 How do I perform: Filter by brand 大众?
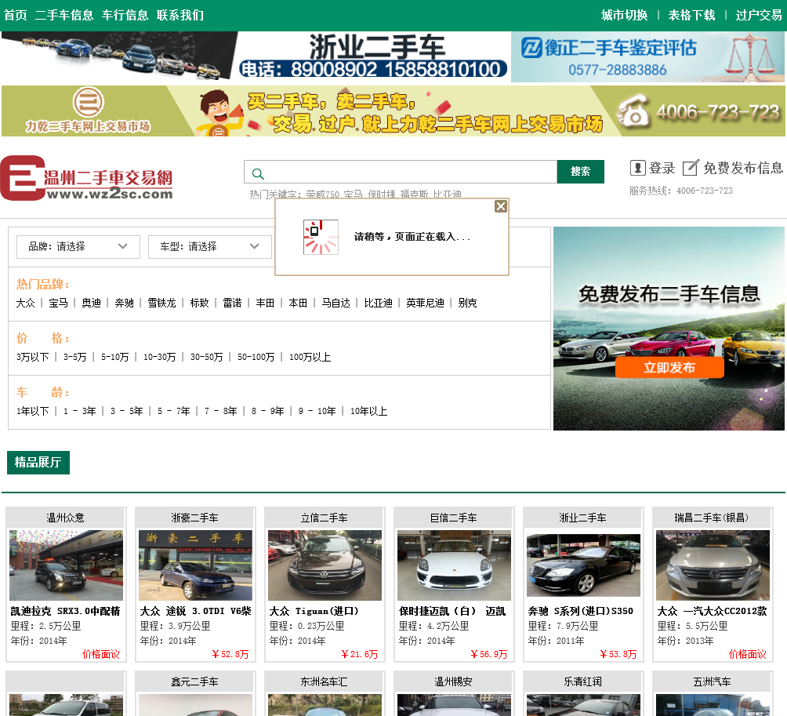coord(26,303)
